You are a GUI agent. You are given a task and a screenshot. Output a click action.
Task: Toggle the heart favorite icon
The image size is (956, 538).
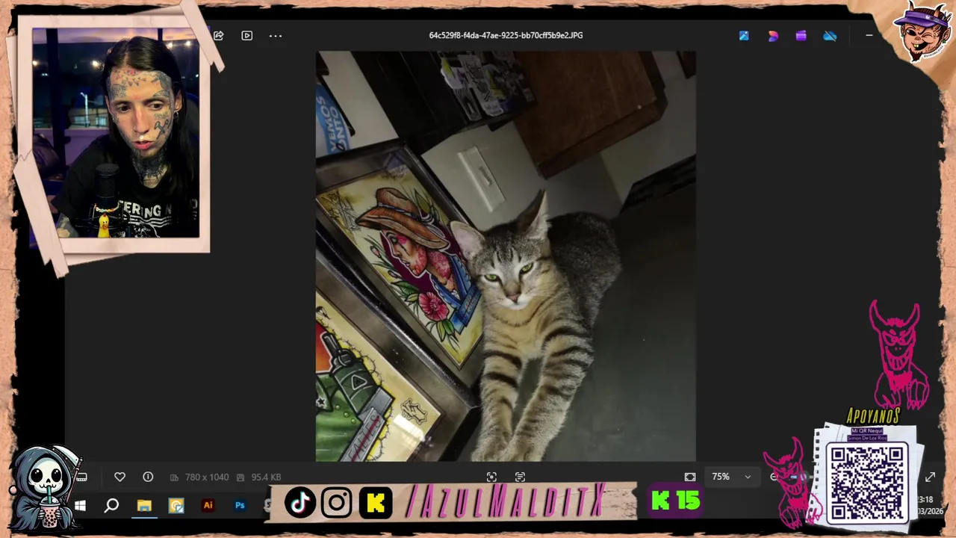119,477
